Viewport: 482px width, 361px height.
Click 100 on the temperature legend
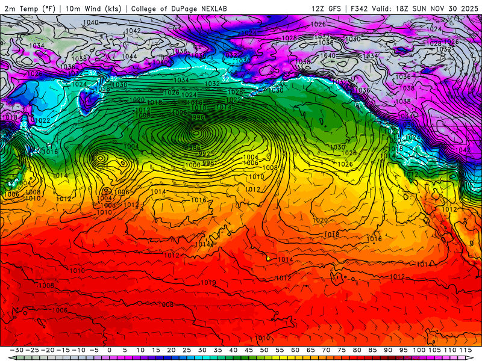[x=419, y=350]
